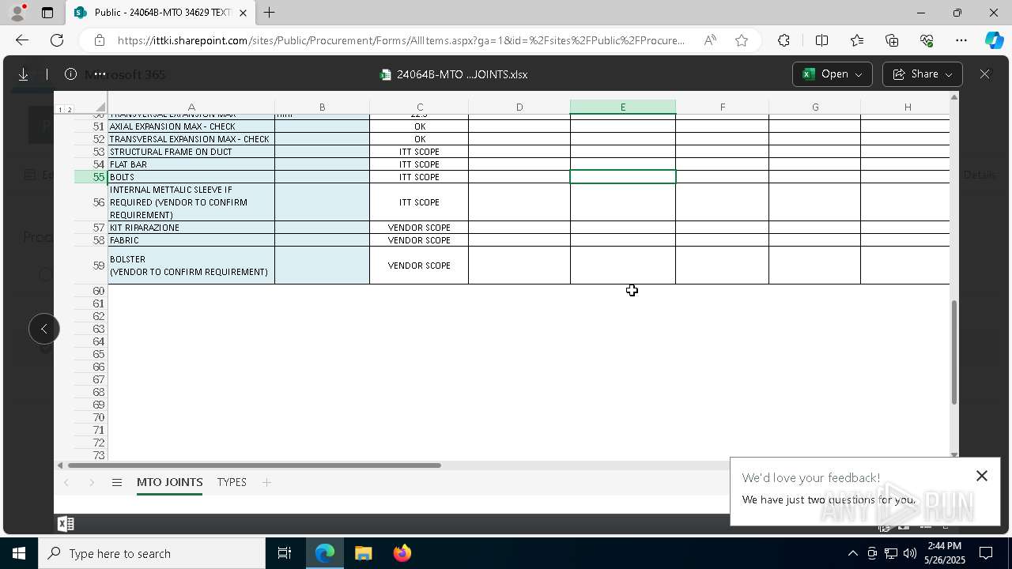Open clock showing 2:44 PM
1012x569 pixels.
(944, 553)
